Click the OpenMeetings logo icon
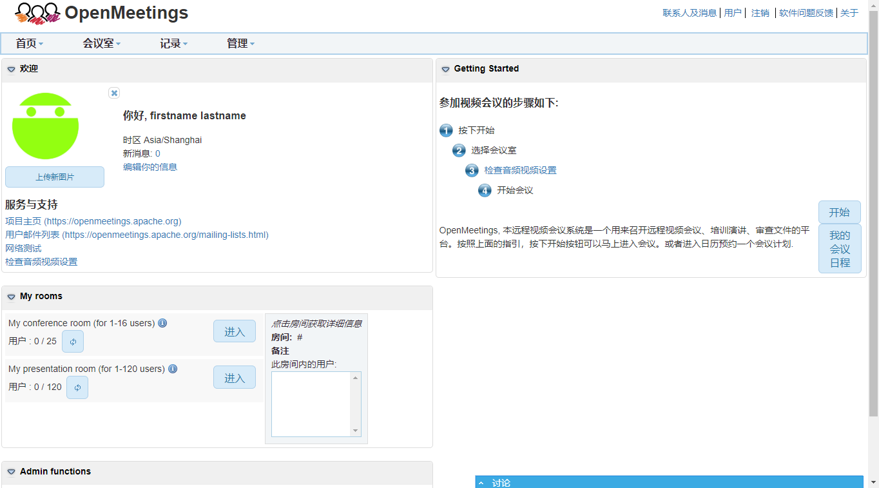This screenshot has height=488, width=879. [x=37, y=12]
